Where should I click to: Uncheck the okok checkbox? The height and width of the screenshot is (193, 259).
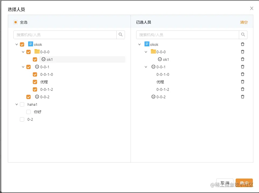pyautogui.click(x=22, y=44)
